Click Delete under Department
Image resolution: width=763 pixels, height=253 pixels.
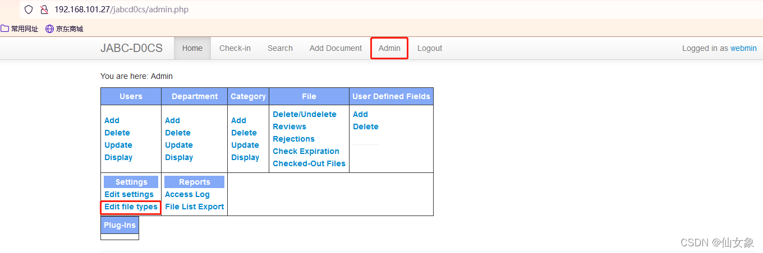pyautogui.click(x=178, y=133)
